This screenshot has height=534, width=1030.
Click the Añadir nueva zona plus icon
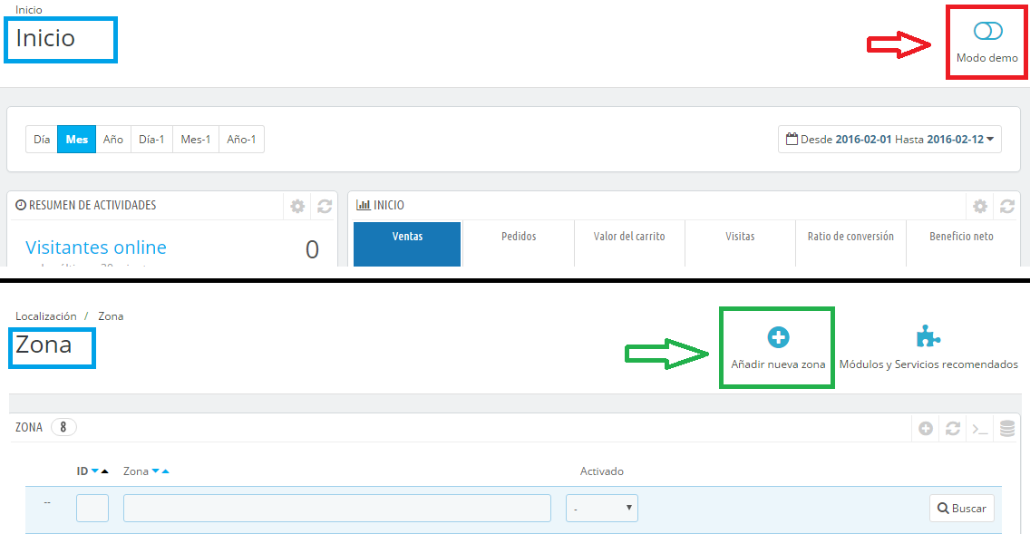[x=779, y=337]
